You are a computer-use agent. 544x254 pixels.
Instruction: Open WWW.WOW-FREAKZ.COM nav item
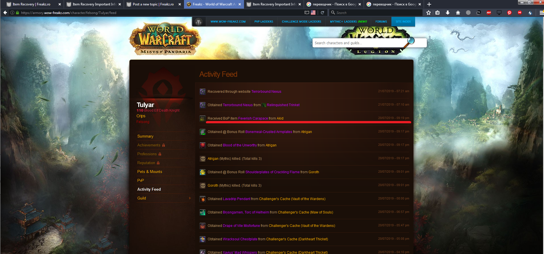coord(228,22)
